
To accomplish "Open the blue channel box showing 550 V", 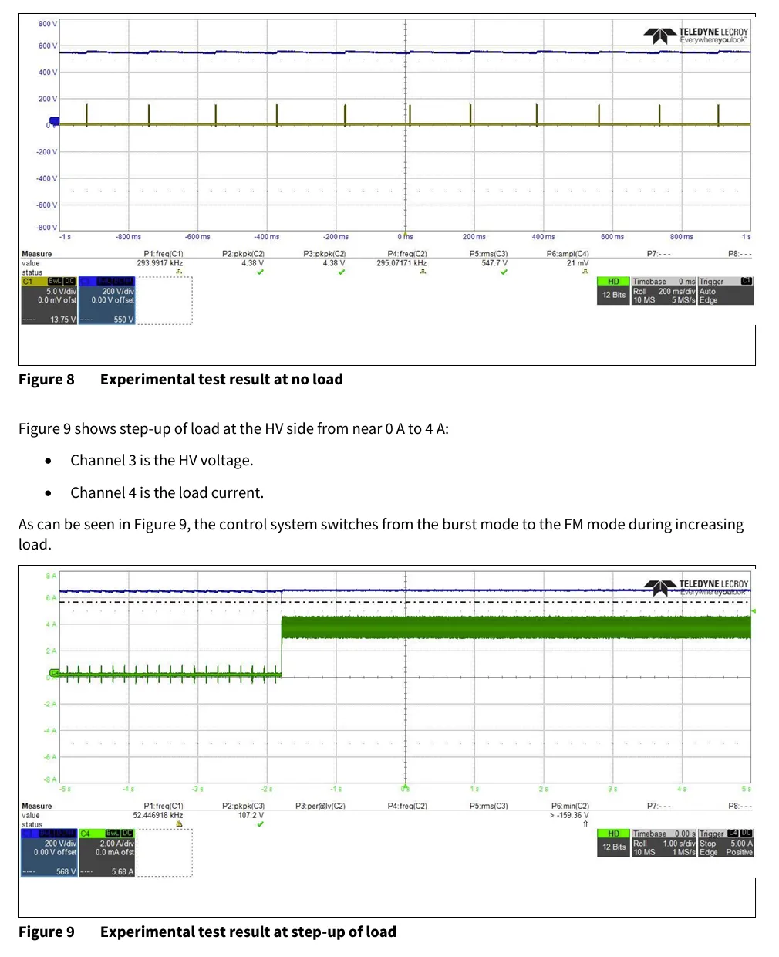I will coord(106,301).
